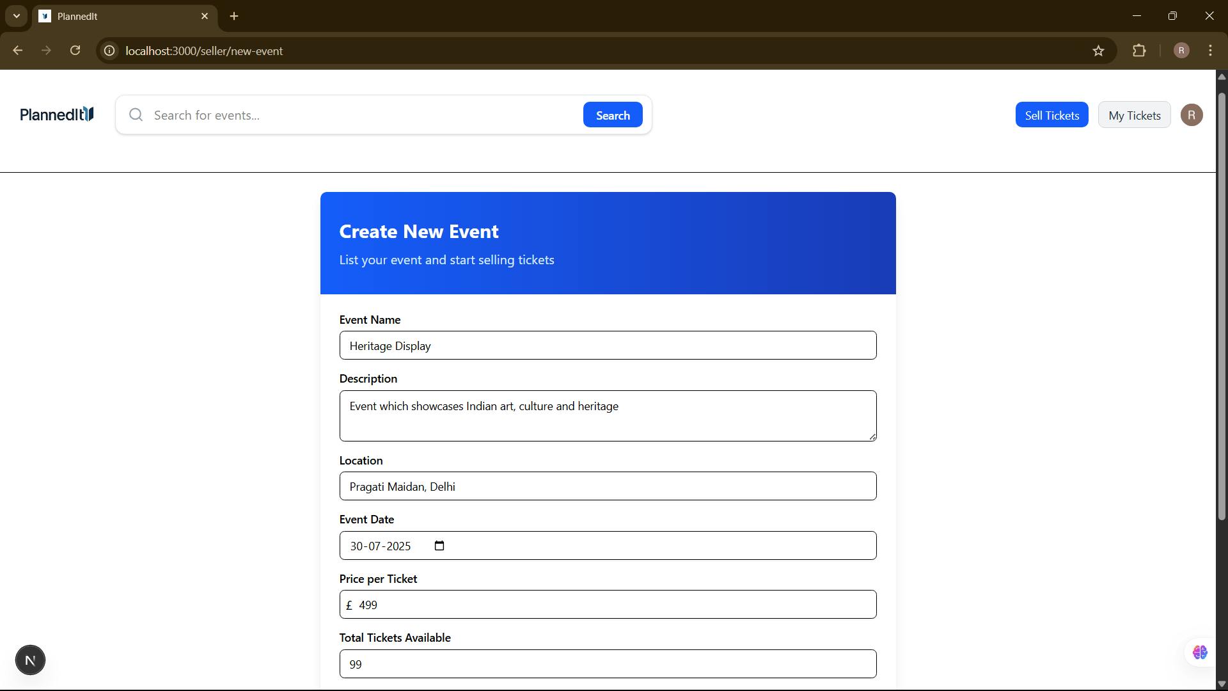Click the PlannedIt logo
Image resolution: width=1228 pixels, height=691 pixels.
56,115
